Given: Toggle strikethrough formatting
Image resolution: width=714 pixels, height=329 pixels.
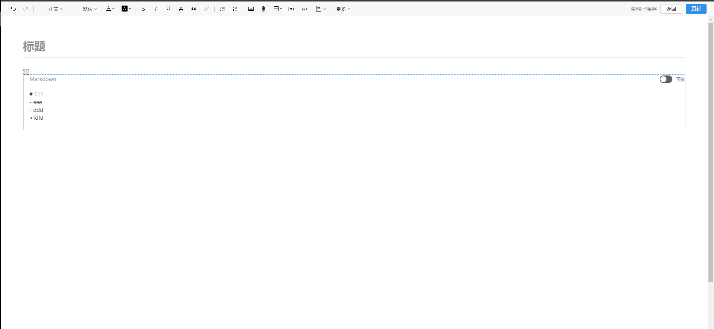Looking at the screenshot, I should coord(181,9).
